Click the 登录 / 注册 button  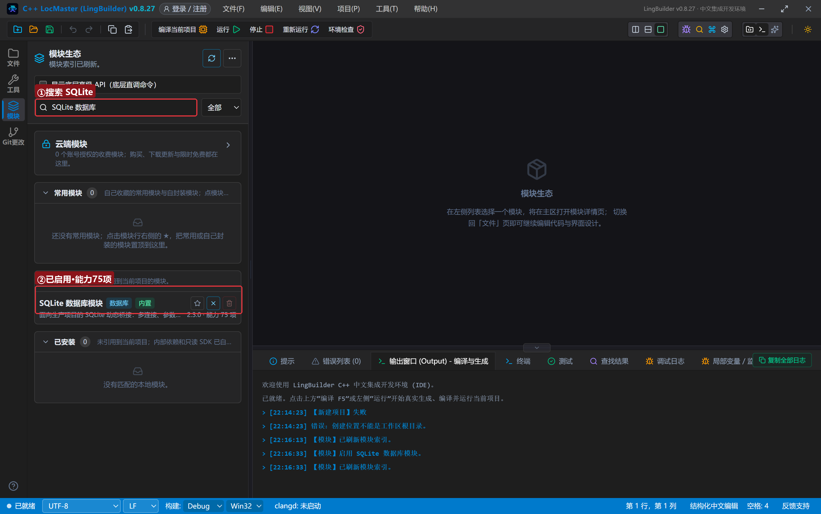point(185,9)
